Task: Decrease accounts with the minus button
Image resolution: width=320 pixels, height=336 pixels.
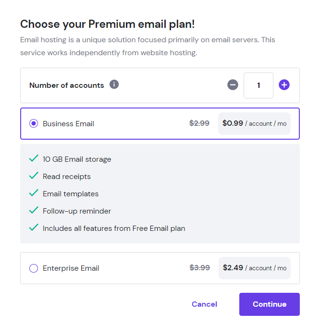Action: pos(233,85)
